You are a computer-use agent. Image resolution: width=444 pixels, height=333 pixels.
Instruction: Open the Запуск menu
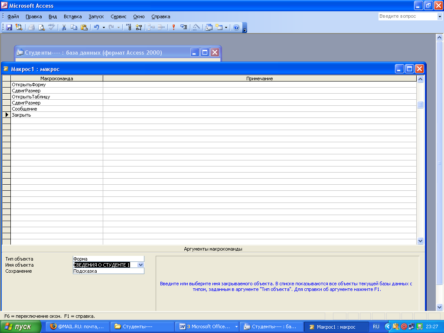tap(96, 16)
